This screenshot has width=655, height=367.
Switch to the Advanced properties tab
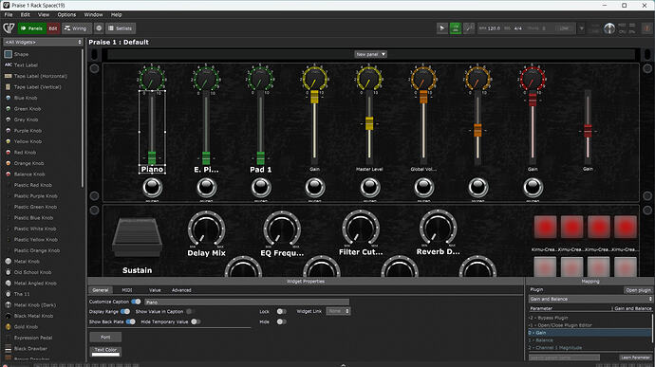(181, 290)
